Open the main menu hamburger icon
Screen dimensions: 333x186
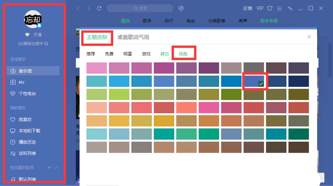click(279, 9)
